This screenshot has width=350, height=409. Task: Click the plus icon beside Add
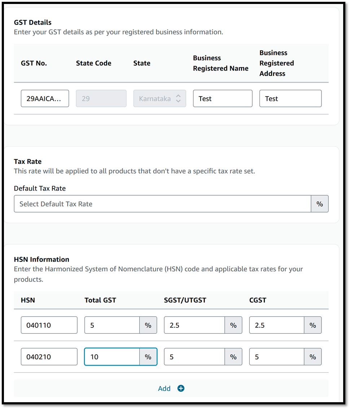click(x=181, y=388)
